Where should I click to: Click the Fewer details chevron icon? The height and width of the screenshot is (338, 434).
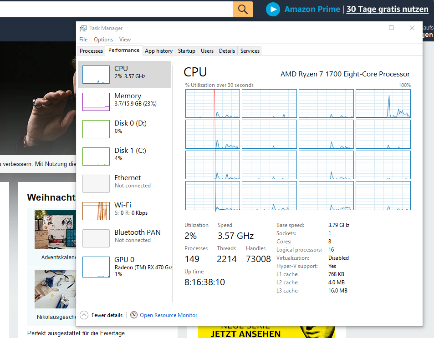[x=84, y=315]
